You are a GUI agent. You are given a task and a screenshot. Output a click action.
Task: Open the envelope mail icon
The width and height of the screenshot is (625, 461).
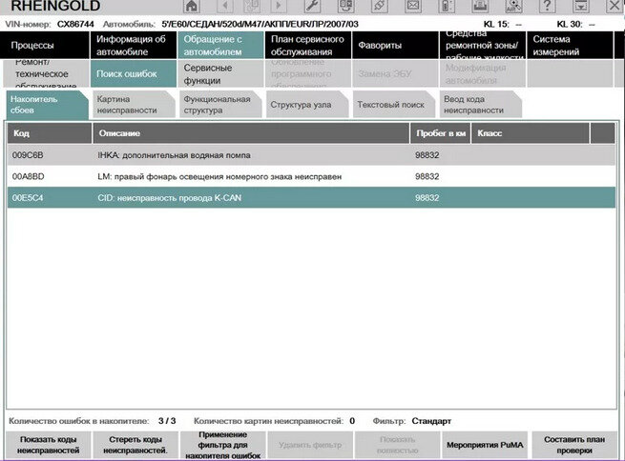tap(413, 6)
